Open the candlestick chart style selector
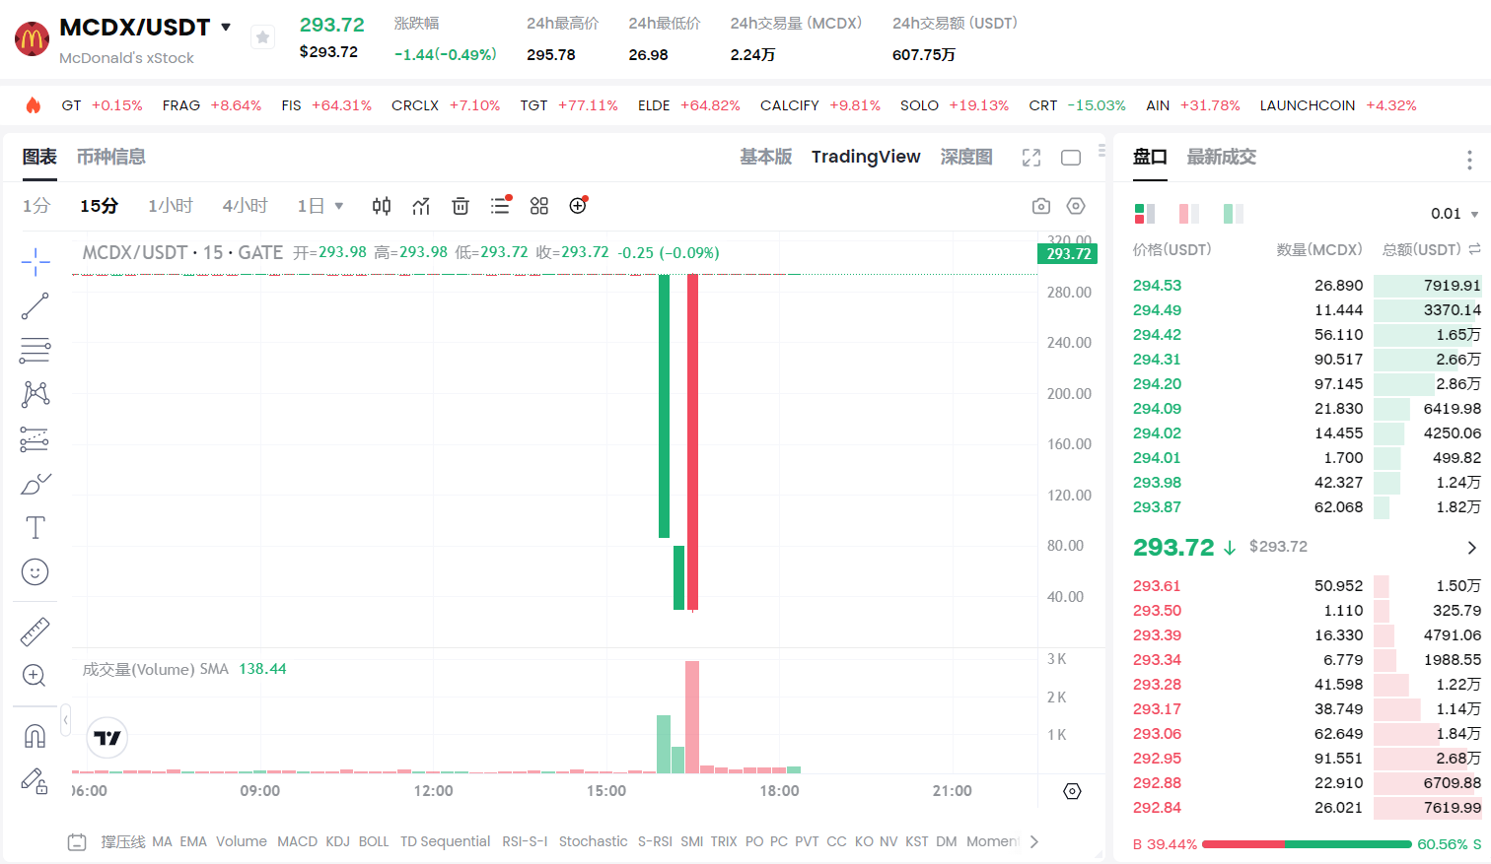Image resolution: width=1491 pixels, height=864 pixels. click(x=382, y=206)
